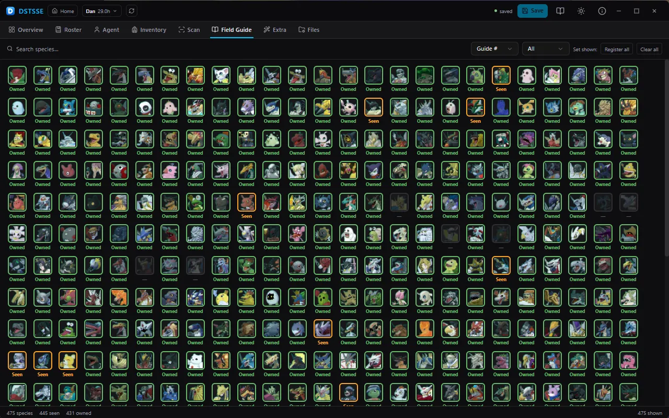Open the Agent tab
The width and height of the screenshot is (669, 418).
(x=107, y=30)
